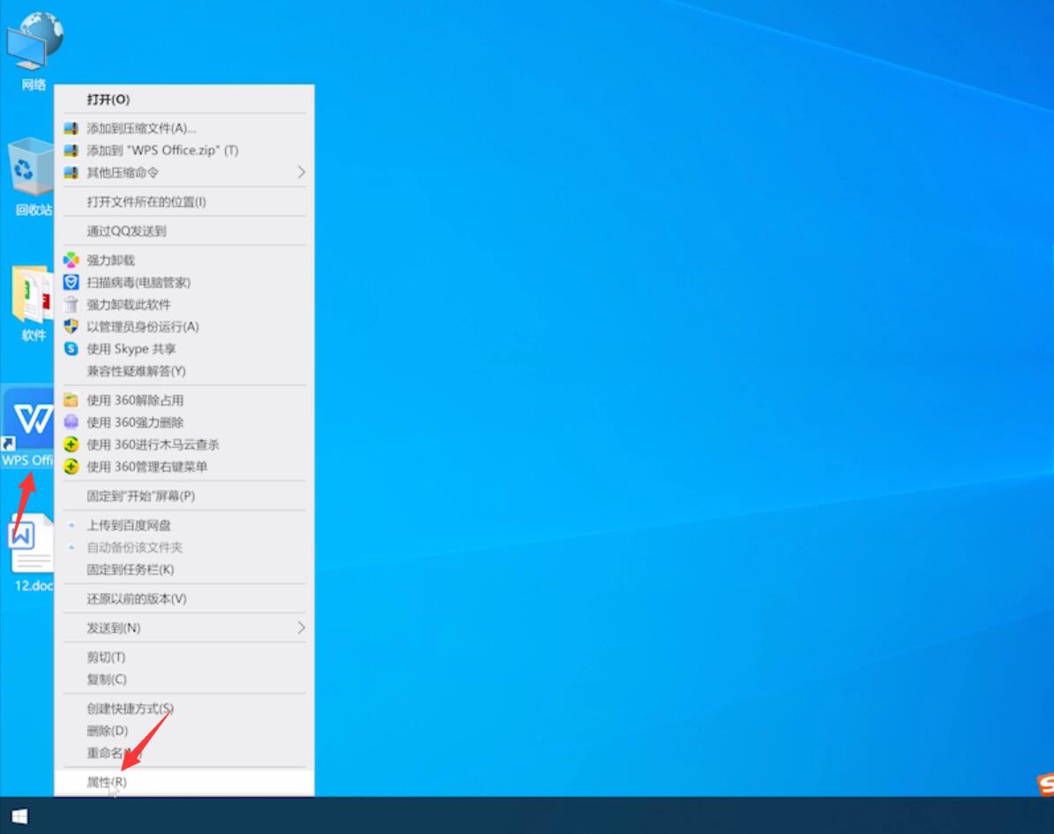This screenshot has height=834, width=1054.
Task: Select the 软件 folder on desktop
Action: (31, 304)
